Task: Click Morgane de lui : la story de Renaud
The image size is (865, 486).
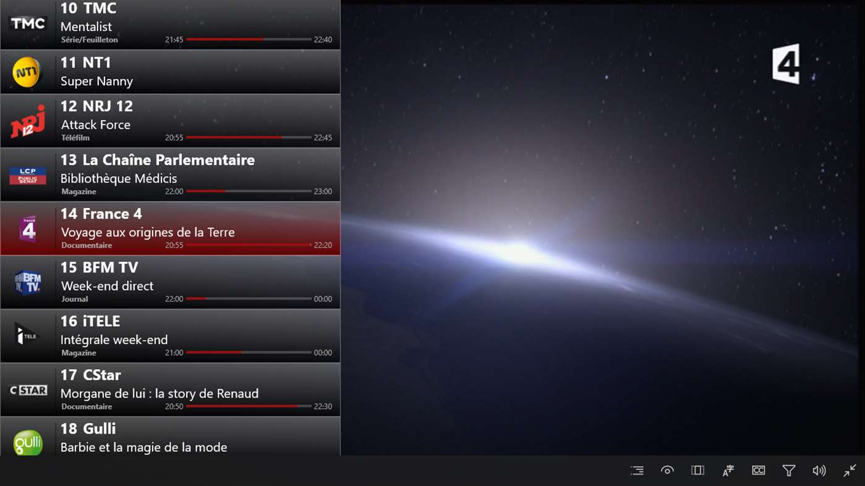Action: (x=160, y=393)
